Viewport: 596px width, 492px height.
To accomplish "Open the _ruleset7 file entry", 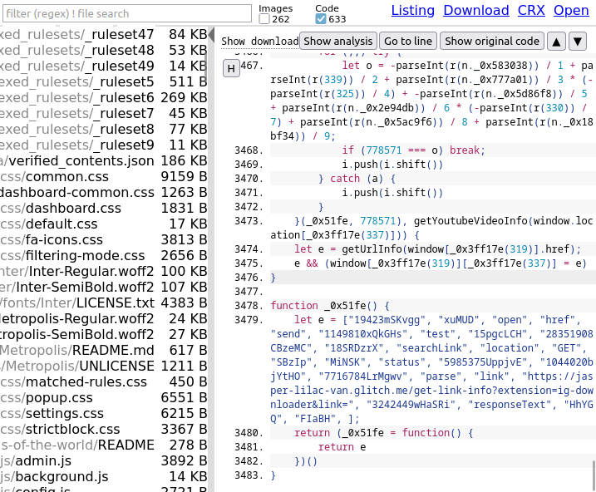I will (103, 113).
